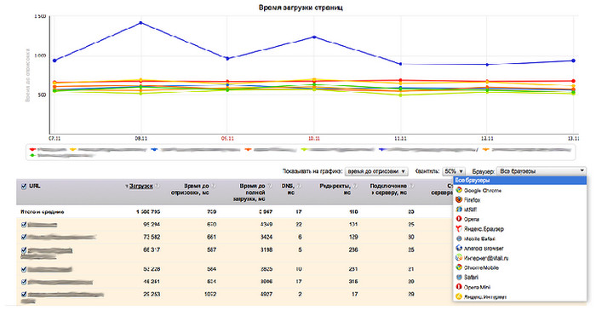Click the help icon next to Время до отрисовки
This screenshot has height=310, width=596.
[214, 186]
